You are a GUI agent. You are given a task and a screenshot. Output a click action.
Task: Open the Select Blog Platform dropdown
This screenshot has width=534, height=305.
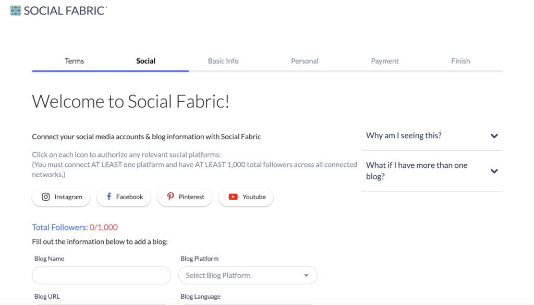tap(248, 275)
